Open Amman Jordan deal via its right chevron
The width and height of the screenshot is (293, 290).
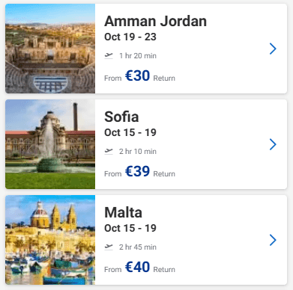coord(273,49)
